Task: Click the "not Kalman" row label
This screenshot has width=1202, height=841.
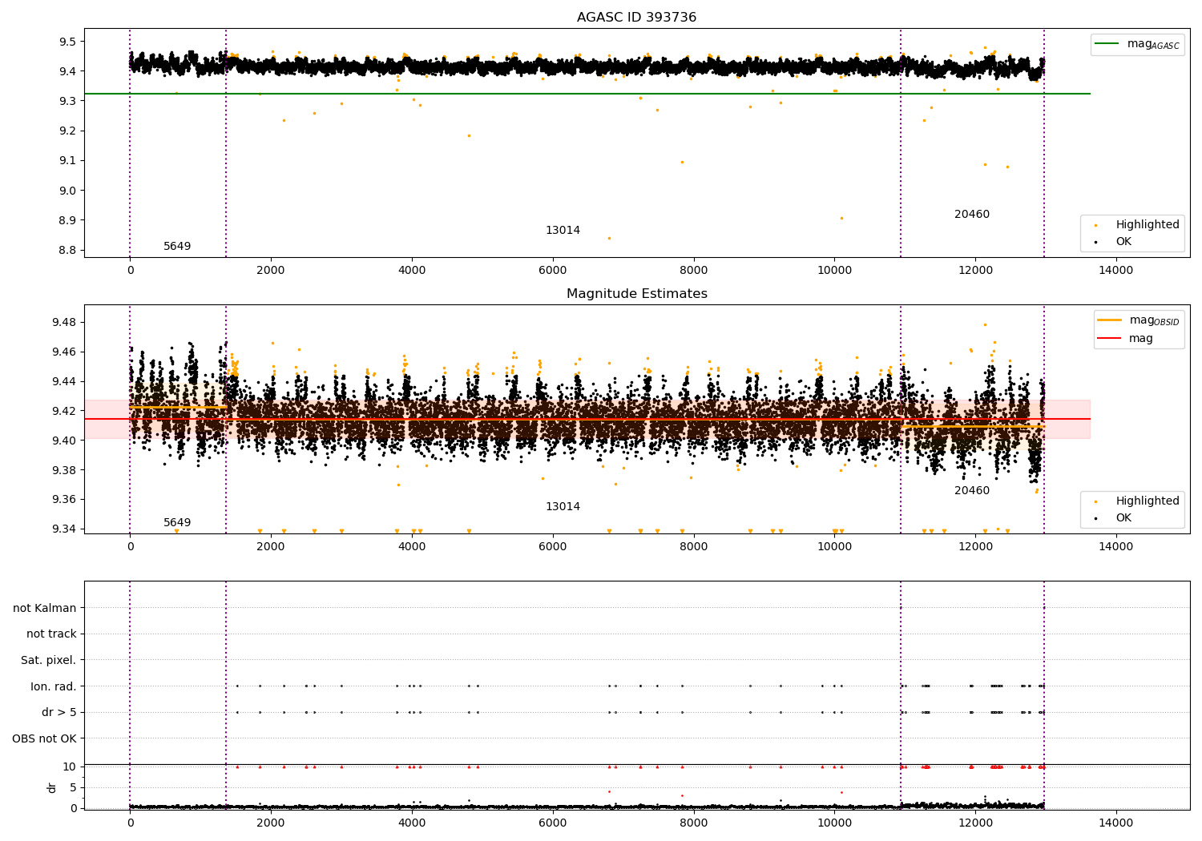Action: click(45, 609)
